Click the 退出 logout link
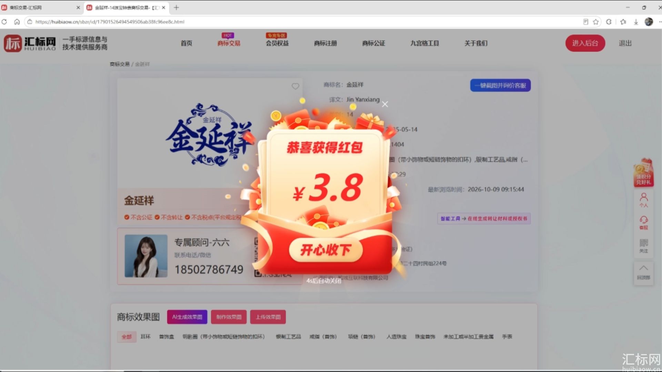The image size is (662, 372). [625, 43]
